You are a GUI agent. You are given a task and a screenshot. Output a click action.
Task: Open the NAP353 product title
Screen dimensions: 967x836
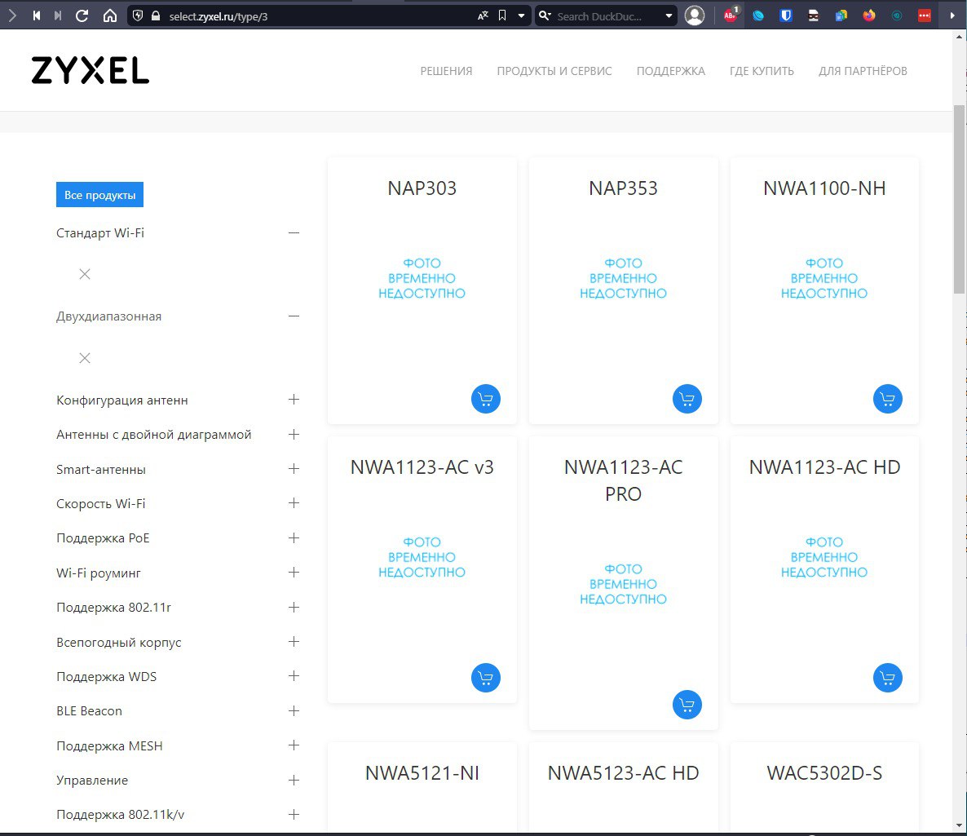(x=623, y=188)
